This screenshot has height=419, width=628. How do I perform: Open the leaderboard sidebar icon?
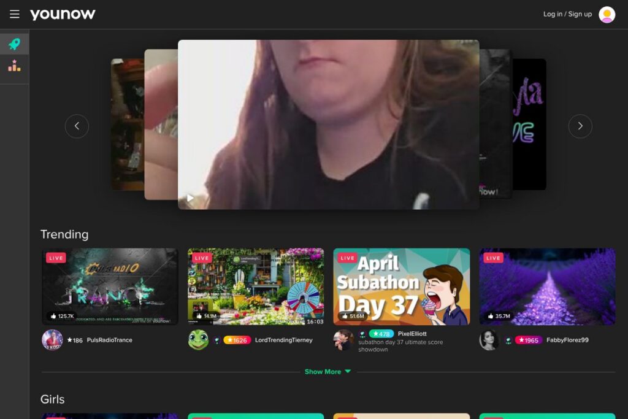pos(14,65)
